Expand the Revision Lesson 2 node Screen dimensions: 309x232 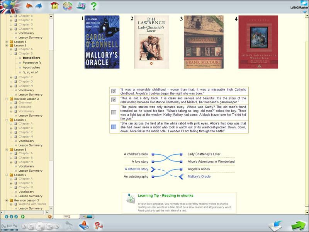[x=7, y=99]
